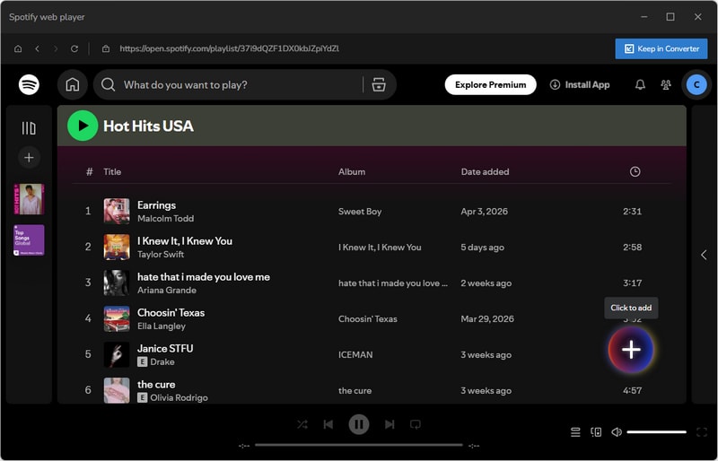
Task: Click the clock duration column icon
Action: tap(635, 171)
